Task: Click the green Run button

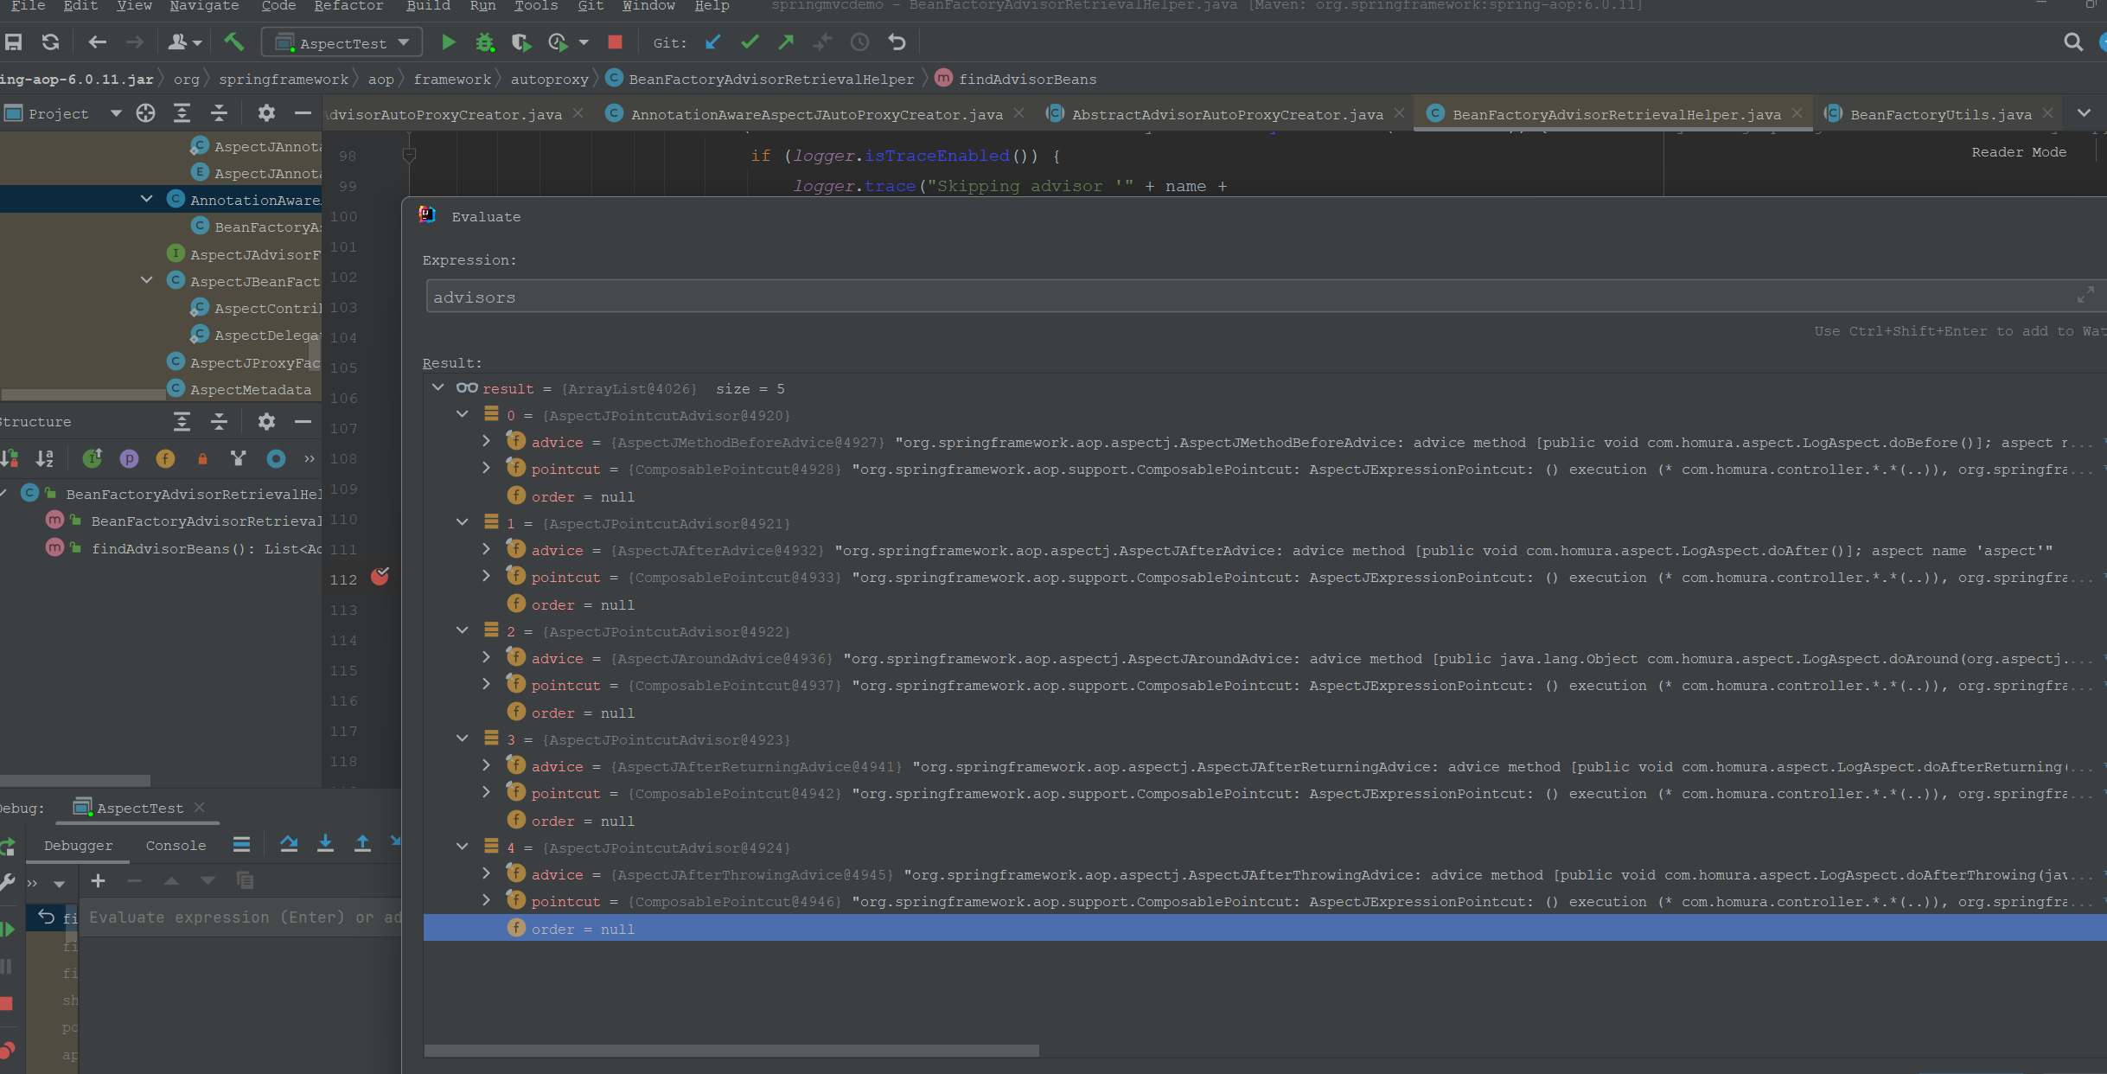Action: (448, 42)
